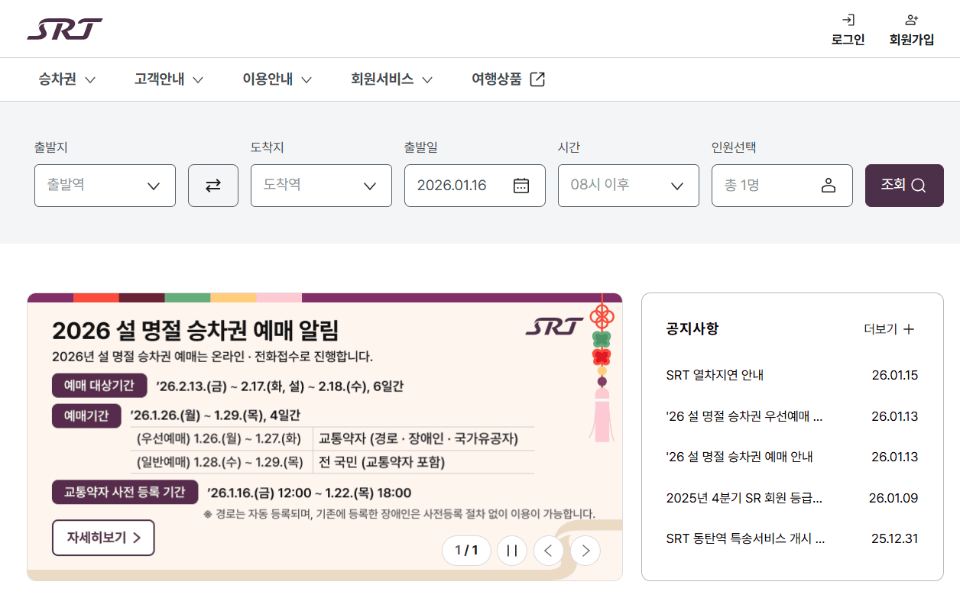This screenshot has height=598, width=960.
Task: Click the sign-up person icon
Action: 911,20
